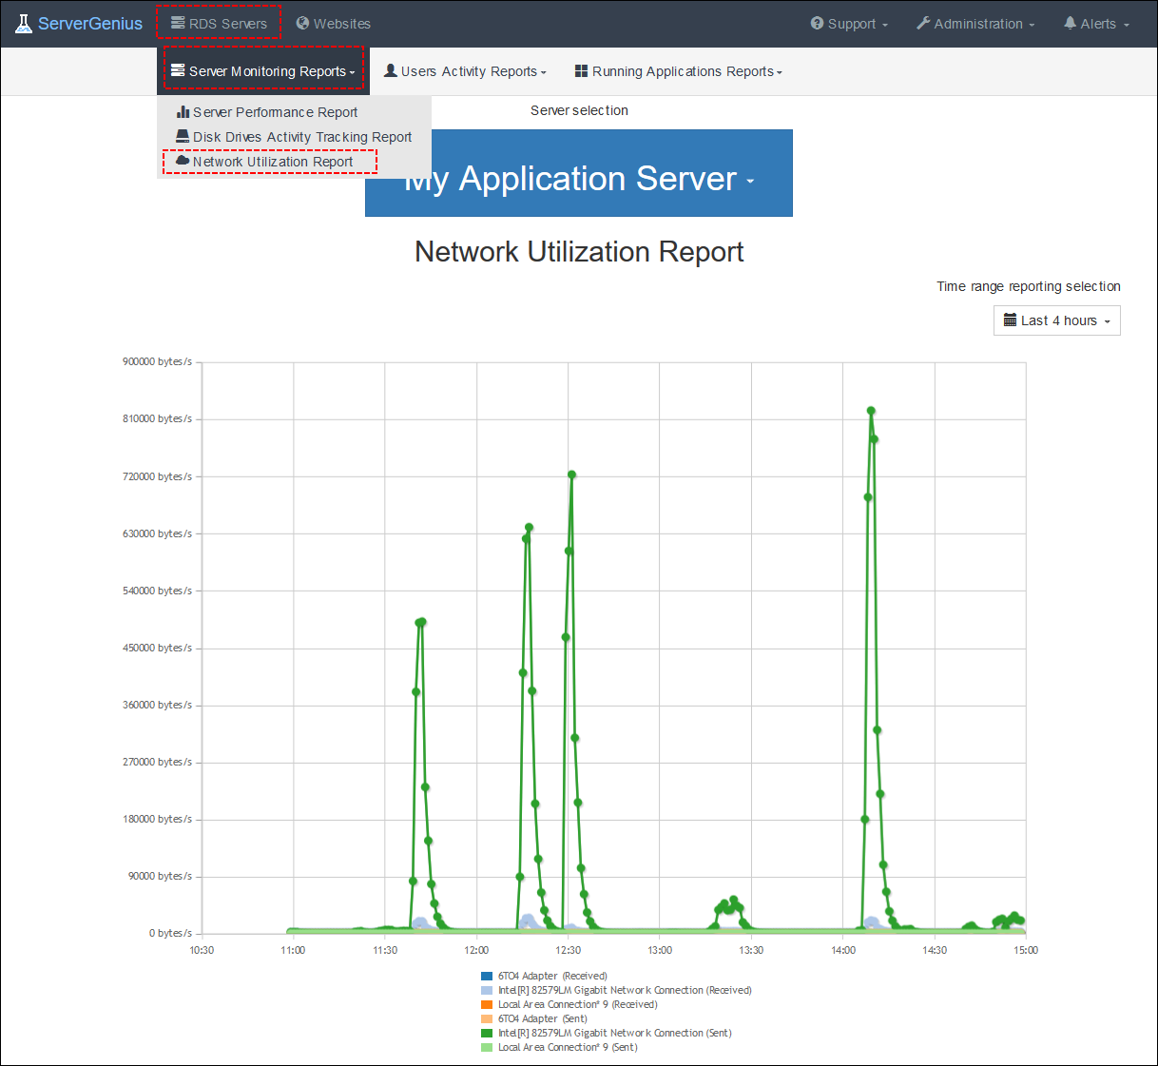The image size is (1158, 1066).
Task: Open the Support menu
Action: [847, 23]
